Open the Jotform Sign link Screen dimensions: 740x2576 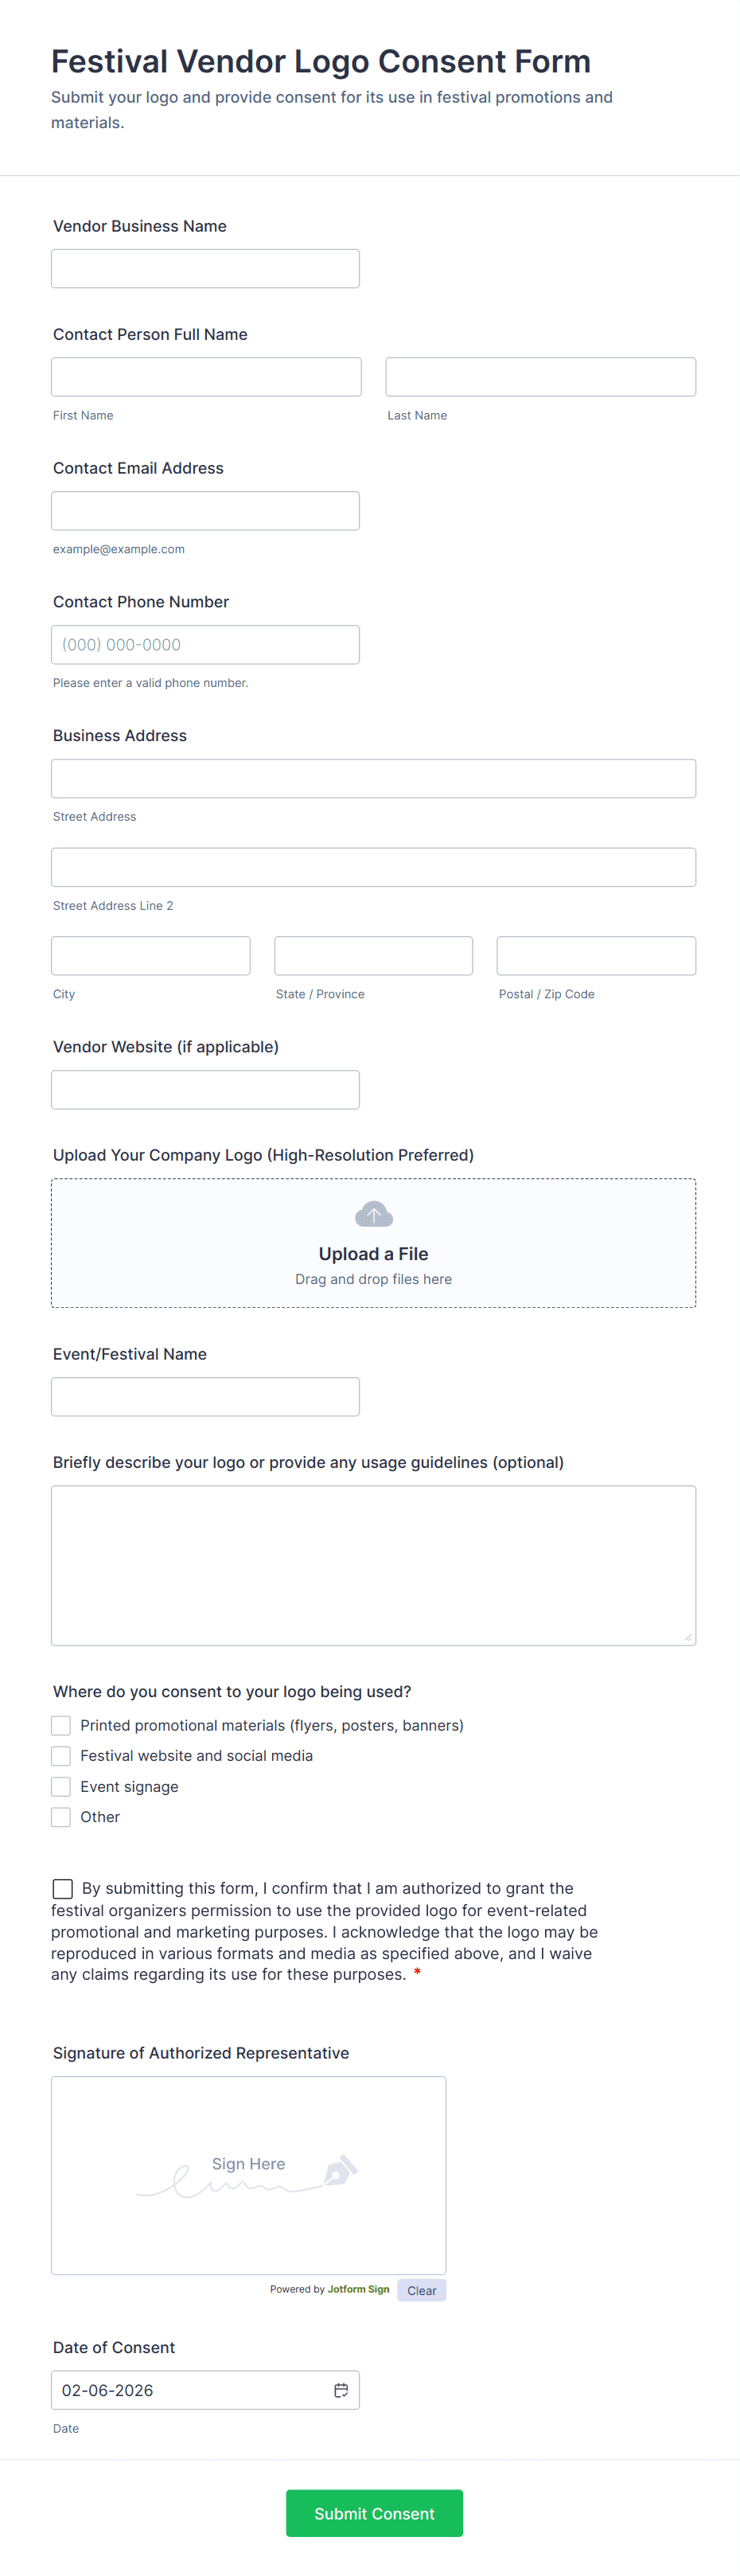358,2289
